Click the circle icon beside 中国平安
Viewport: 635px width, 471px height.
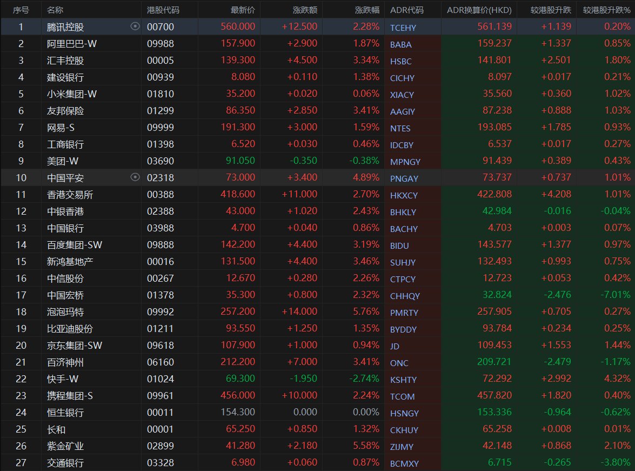click(135, 177)
